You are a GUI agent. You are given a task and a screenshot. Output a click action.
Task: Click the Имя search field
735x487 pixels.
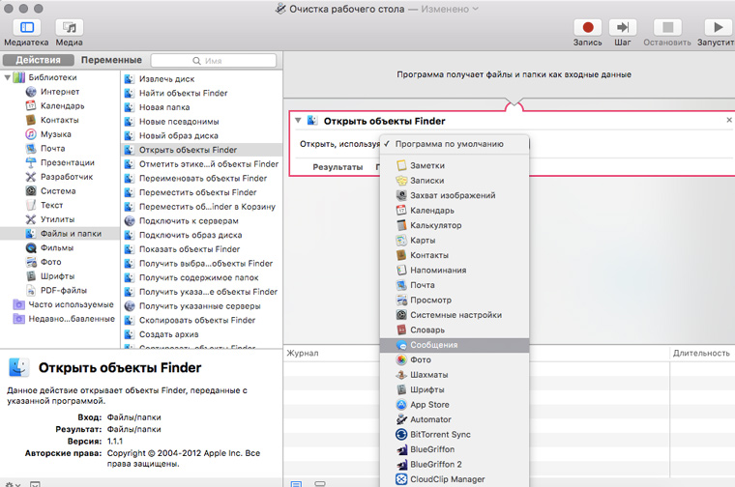coord(214,61)
